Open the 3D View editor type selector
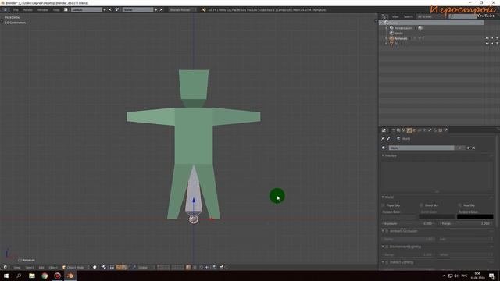The image size is (500, 281). coord(5,267)
